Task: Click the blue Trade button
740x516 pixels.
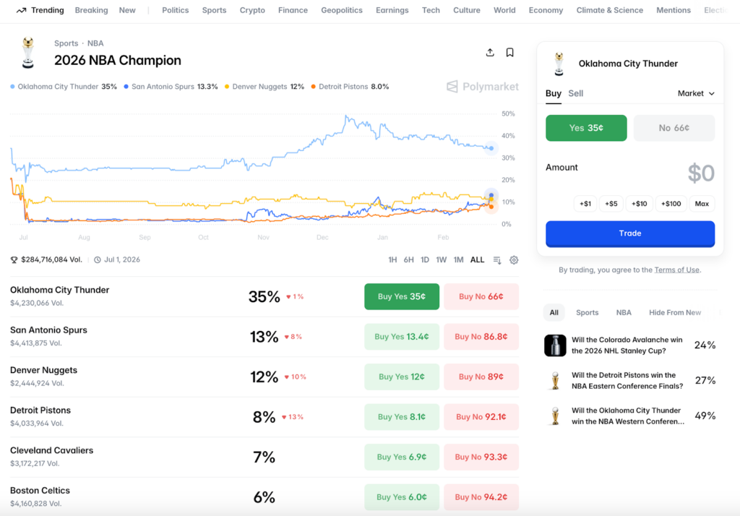Action: point(629,233)
